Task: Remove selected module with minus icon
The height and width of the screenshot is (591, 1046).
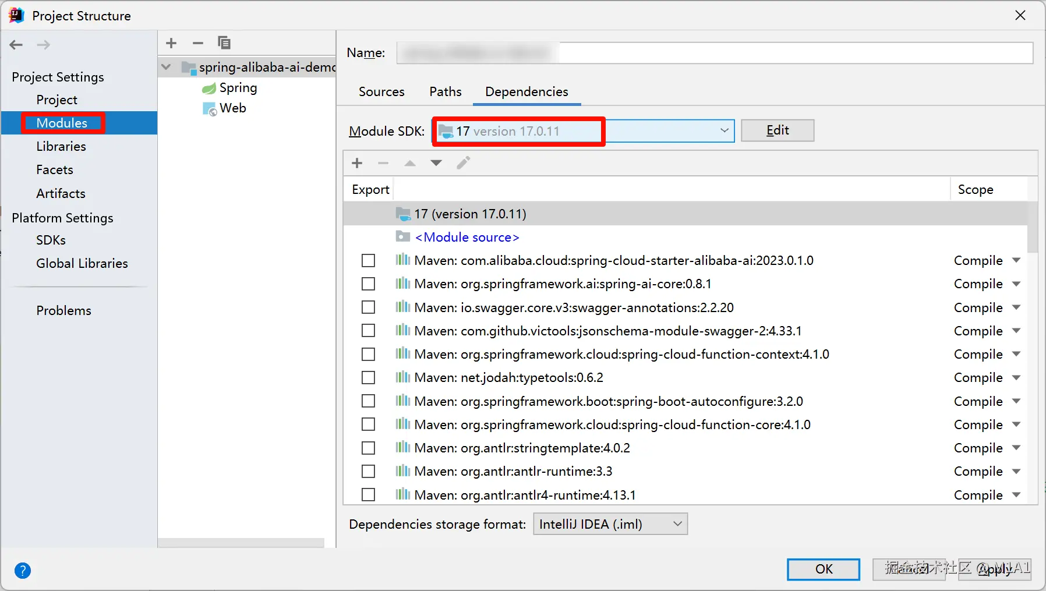Action: click(x=198, y=43)
